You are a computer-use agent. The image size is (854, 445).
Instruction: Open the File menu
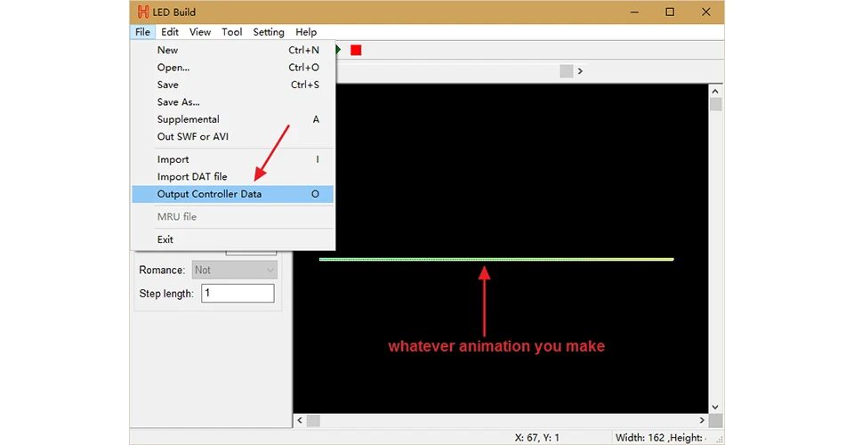(x=142, y=32)
